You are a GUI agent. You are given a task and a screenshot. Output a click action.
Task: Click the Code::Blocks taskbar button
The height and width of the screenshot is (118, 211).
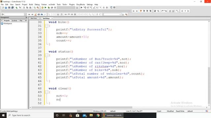113,115
